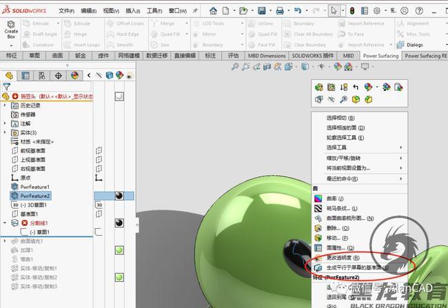Click Zoom to Fit in the heads-up toolbar
The image size is (448, 308).
click(235, 67)
